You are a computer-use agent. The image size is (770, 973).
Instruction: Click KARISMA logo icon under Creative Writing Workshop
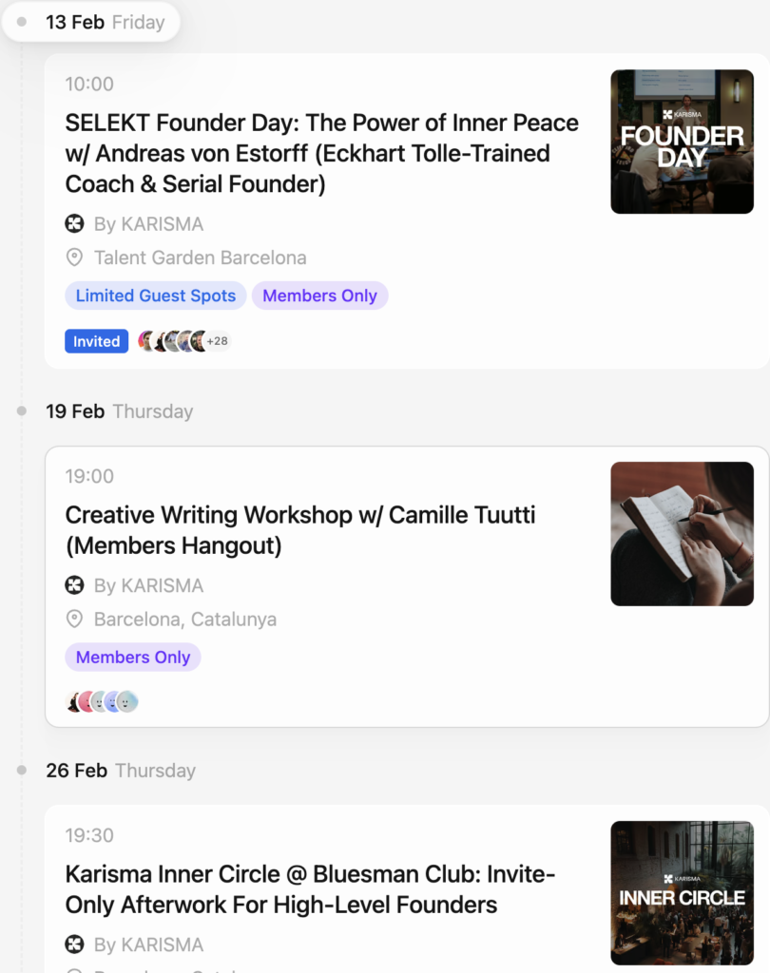tap(74, 585)
